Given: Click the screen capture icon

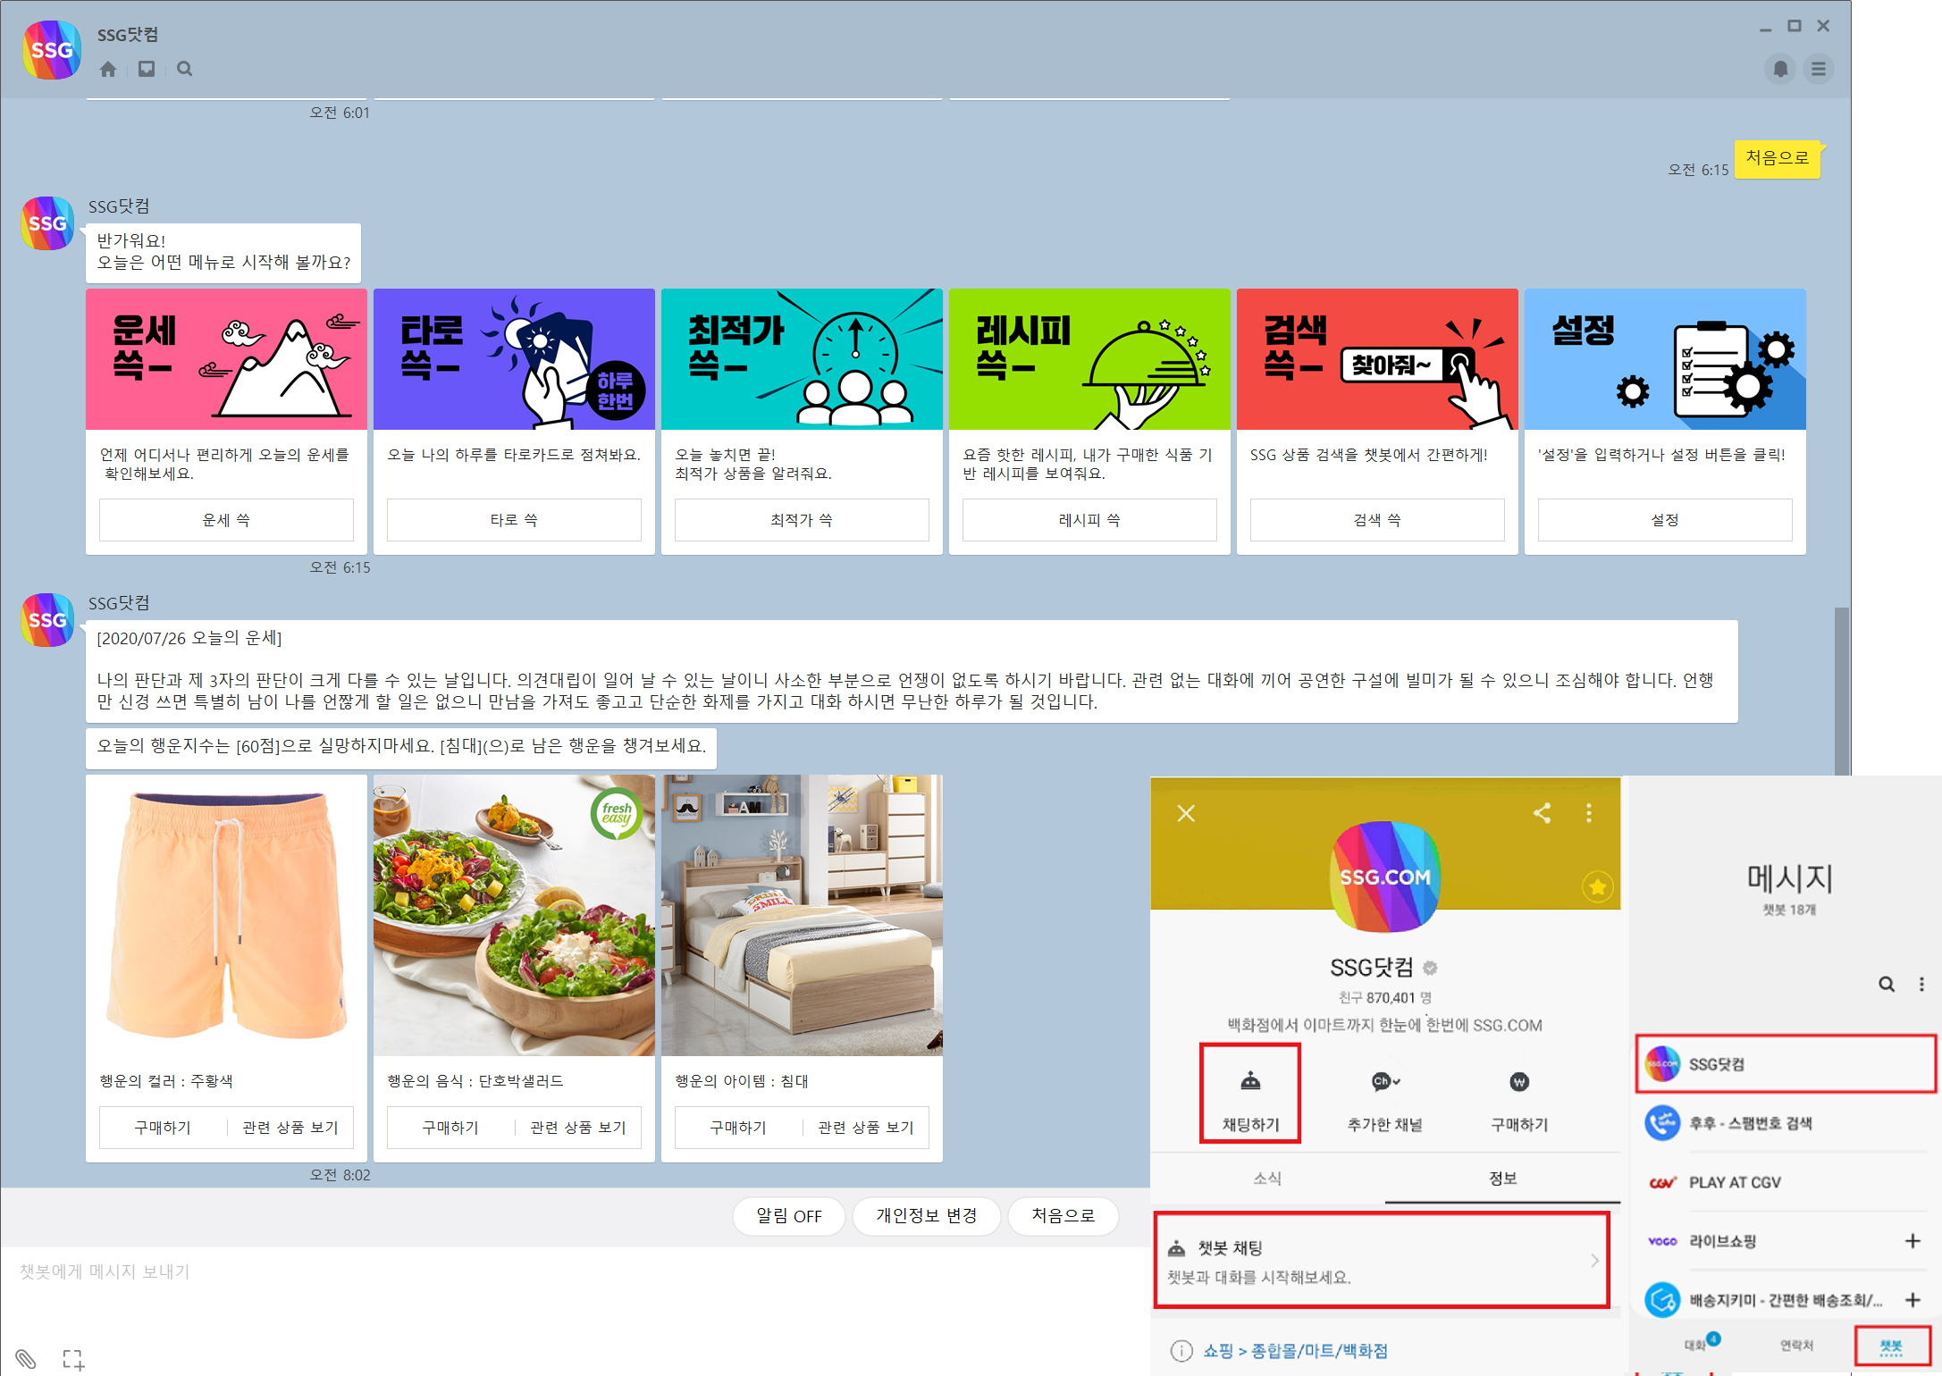Looking at the screenshot, I should [x=73, y=1359].
